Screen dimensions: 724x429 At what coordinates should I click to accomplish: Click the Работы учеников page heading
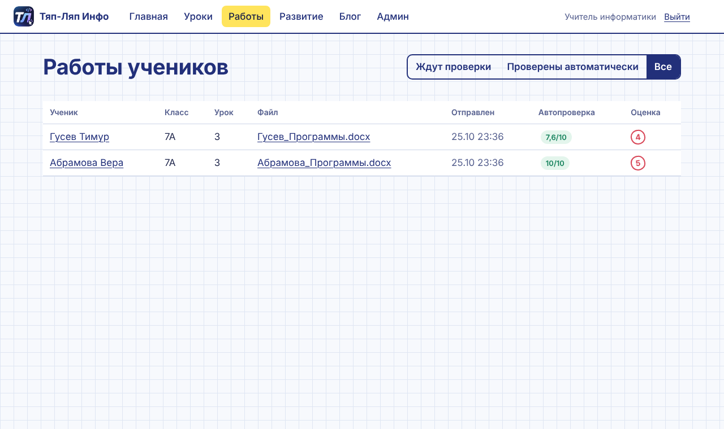[136, 67]
